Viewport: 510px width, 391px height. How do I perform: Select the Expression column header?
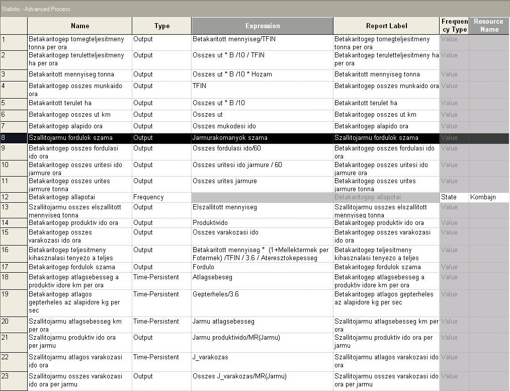pyautogui.click(x=263, y=26)
